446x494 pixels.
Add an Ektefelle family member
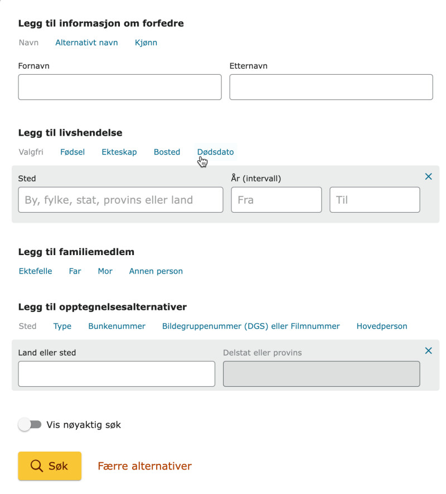coord(36,271)
